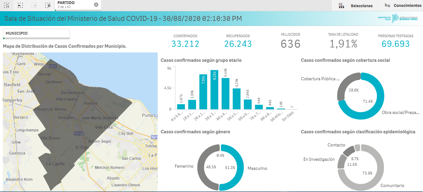Viewport: 423px width, 192px height.
Task: Expand the MUNICIPIO filter list
Action: coord(36,33)
